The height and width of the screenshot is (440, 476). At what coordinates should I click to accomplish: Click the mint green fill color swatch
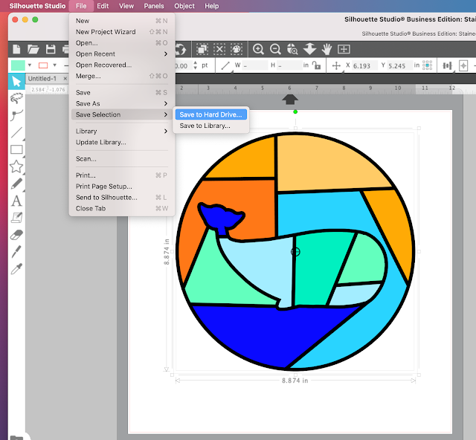18,65
